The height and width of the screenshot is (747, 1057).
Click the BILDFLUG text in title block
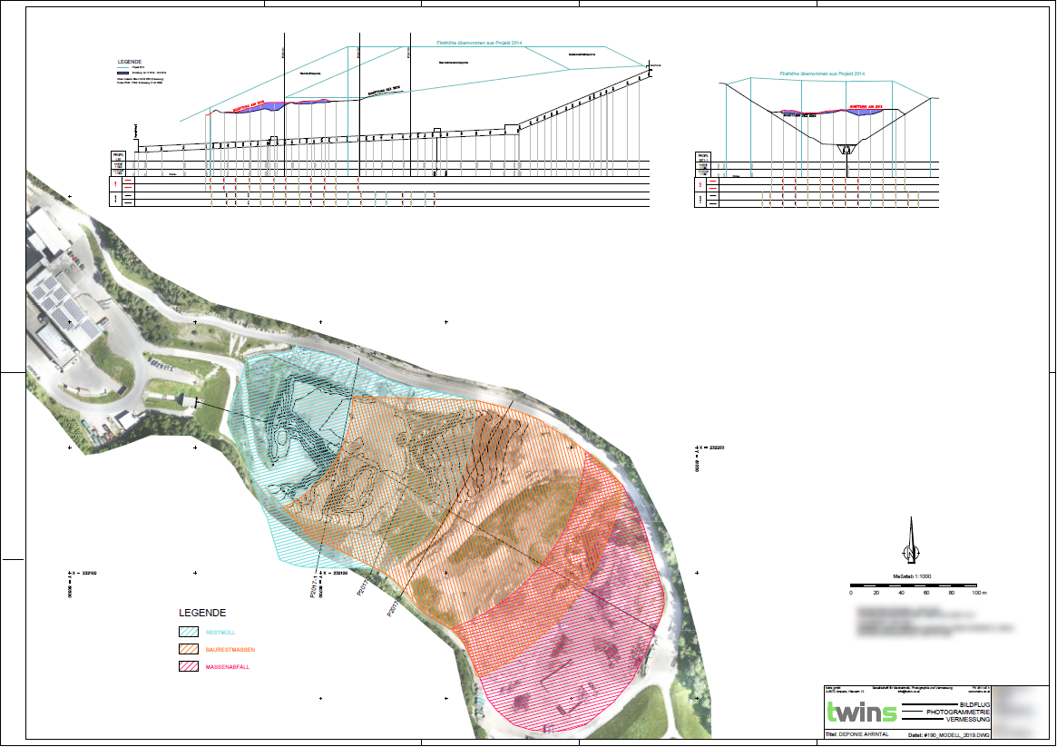point(975,704)
